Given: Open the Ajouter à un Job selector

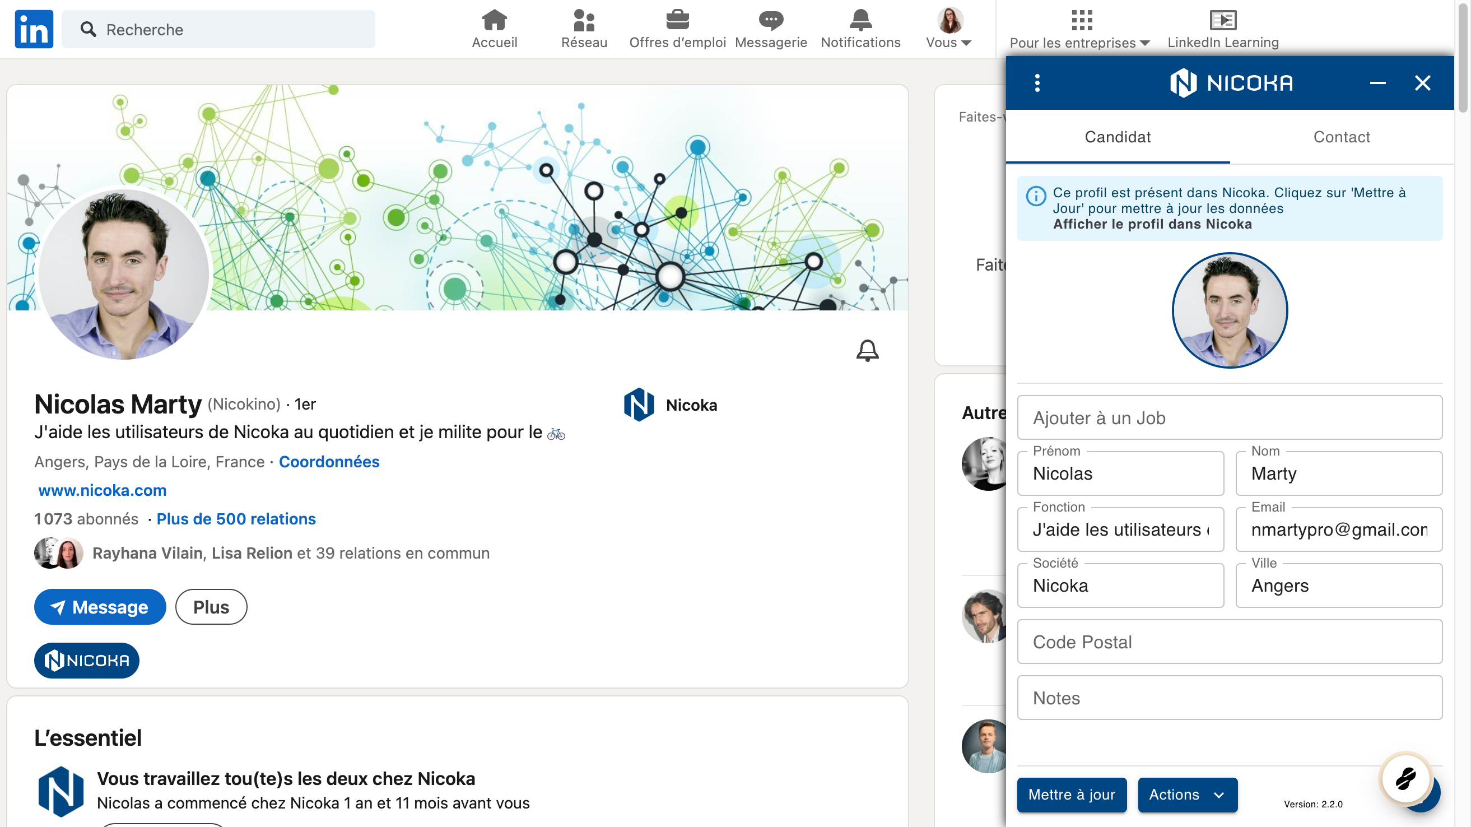Looking at the screenshot, I should 1230,417.
